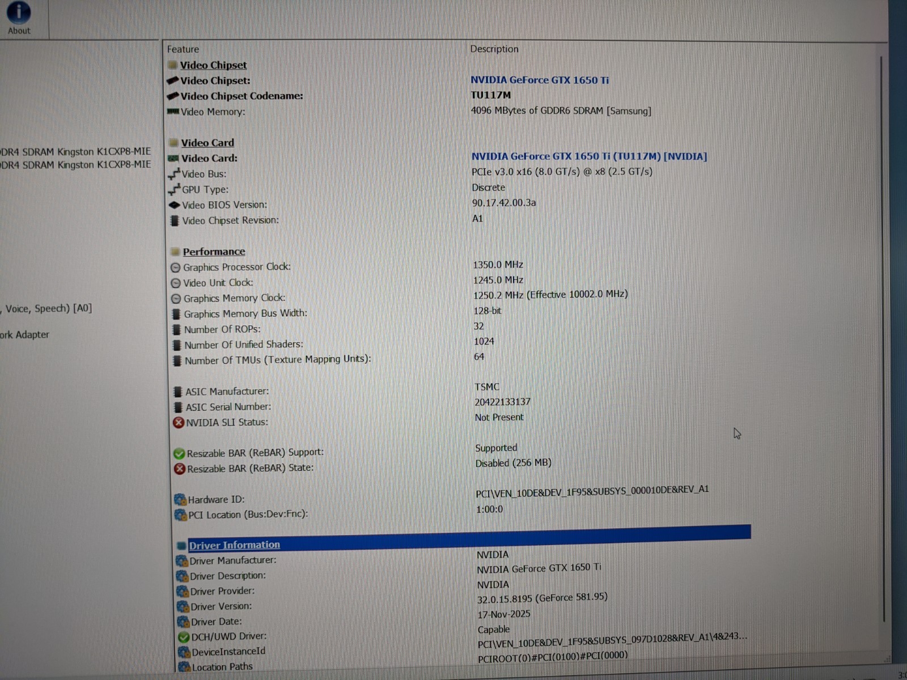907x680 pixels.
Task: Click the red NVIDIA SLI Status icon
Action: 179,423
